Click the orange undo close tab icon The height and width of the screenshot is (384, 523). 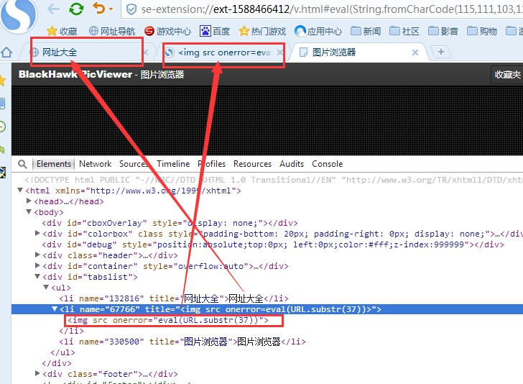(x=98, y=8)
